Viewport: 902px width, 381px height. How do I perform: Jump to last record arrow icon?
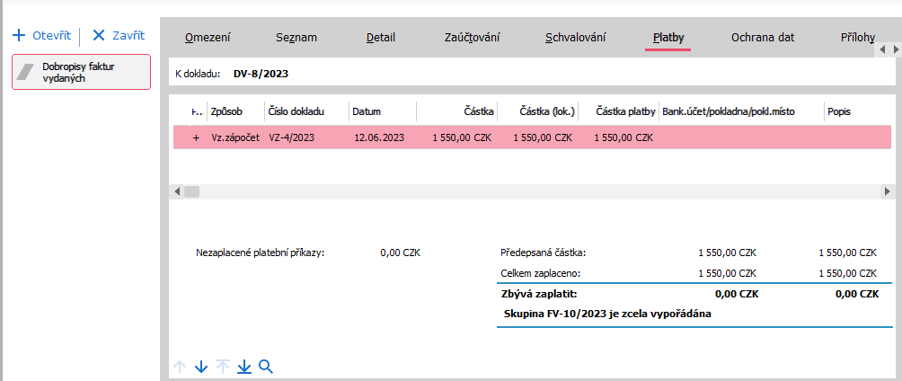pos(244,367)
